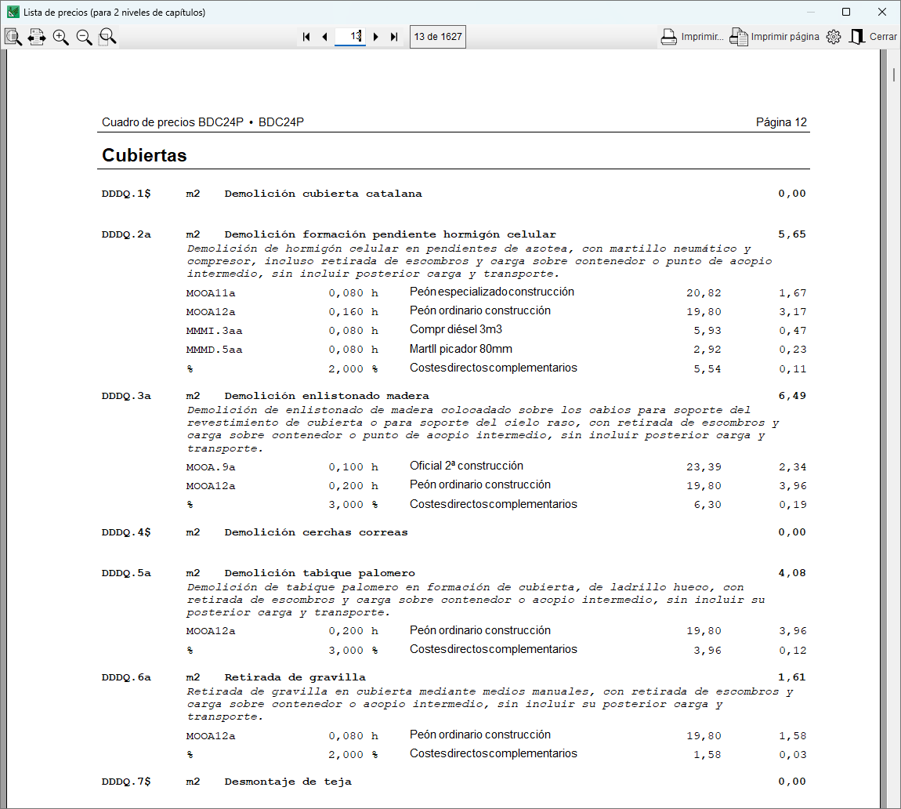Jump to the last page

(394, 37)
